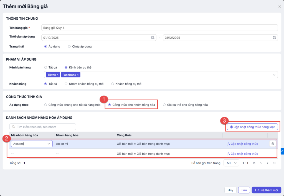Screen dimensions: 284x196
Task: Click the start date calendar icon
Action: click(x=153, y=38)
